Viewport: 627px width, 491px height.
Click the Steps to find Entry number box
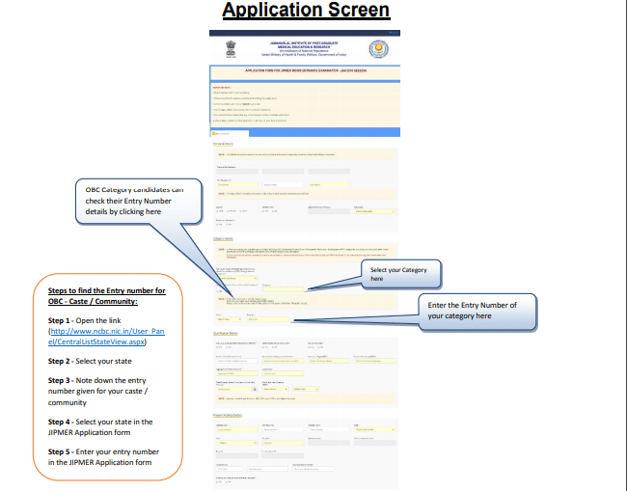(106, 376)
